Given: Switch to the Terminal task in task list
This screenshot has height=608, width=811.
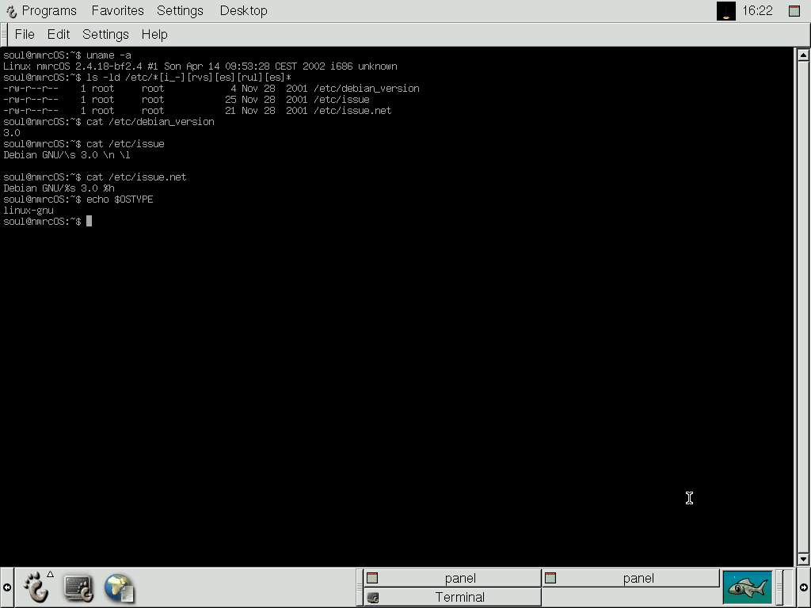Looking at the screenshot, I should click(x=452, y=597).
